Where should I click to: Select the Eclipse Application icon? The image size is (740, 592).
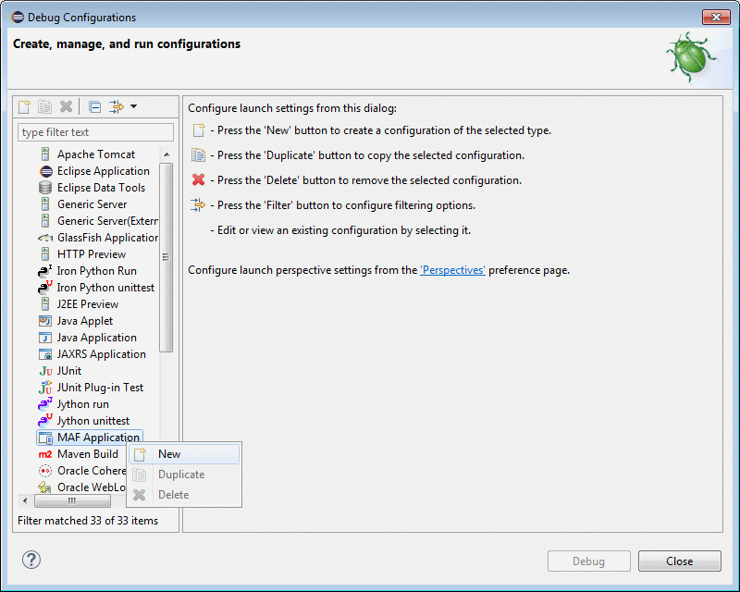(x=45, y=171)
